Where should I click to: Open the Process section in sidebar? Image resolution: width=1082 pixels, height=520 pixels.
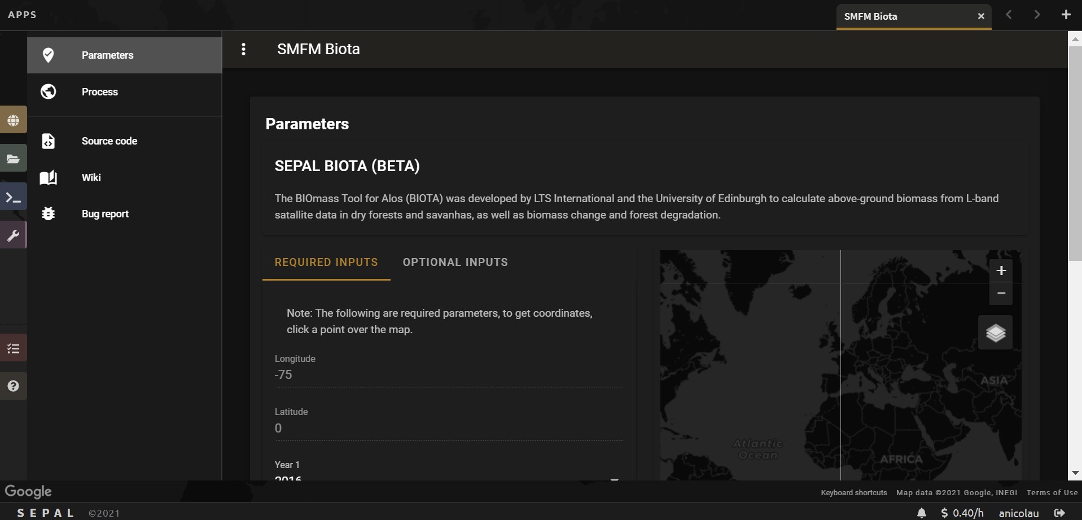(x=124, y=91)
